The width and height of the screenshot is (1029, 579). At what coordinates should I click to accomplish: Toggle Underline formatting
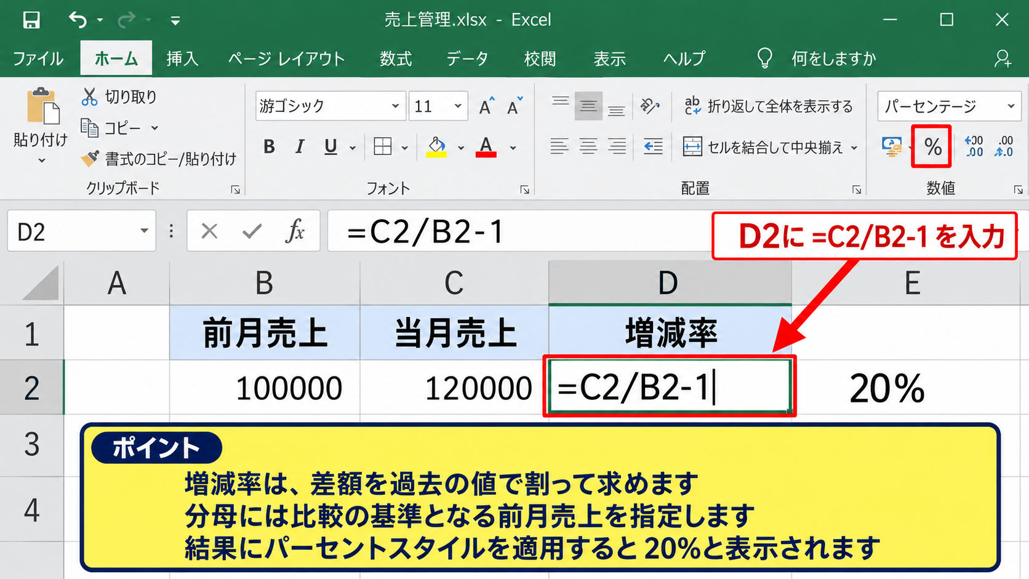[x=330, y=146]
